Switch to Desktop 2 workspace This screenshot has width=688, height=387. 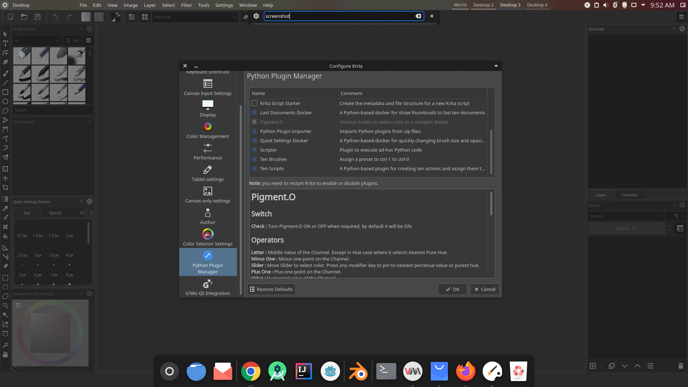point(483,5)
